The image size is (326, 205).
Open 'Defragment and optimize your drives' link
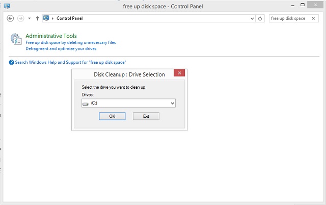pyautogui.click(x=61, y=49)
